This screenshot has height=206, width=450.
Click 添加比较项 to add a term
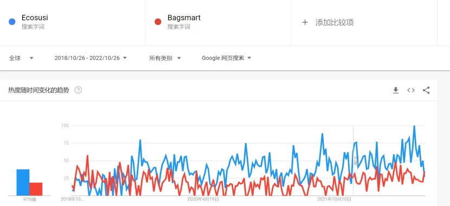tap(335, 22)
